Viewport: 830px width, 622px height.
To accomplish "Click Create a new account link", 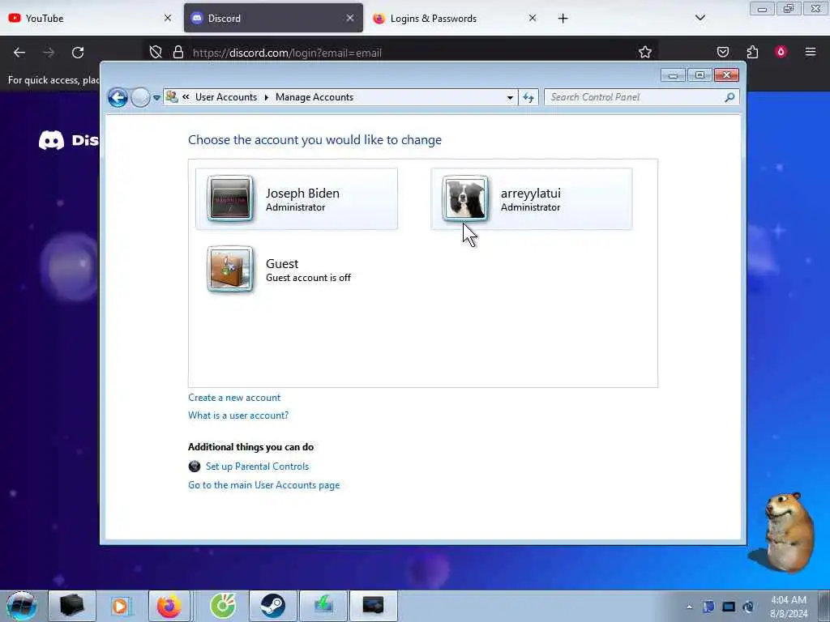I will point(234,398).
